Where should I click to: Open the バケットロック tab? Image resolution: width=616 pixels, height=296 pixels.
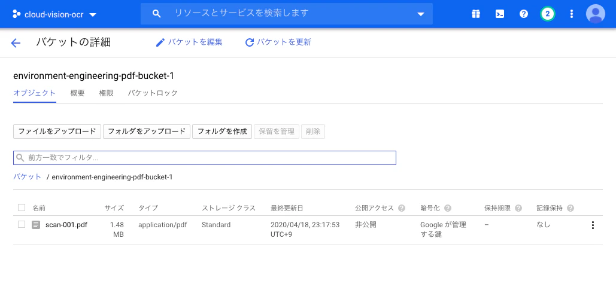point(153,93)
